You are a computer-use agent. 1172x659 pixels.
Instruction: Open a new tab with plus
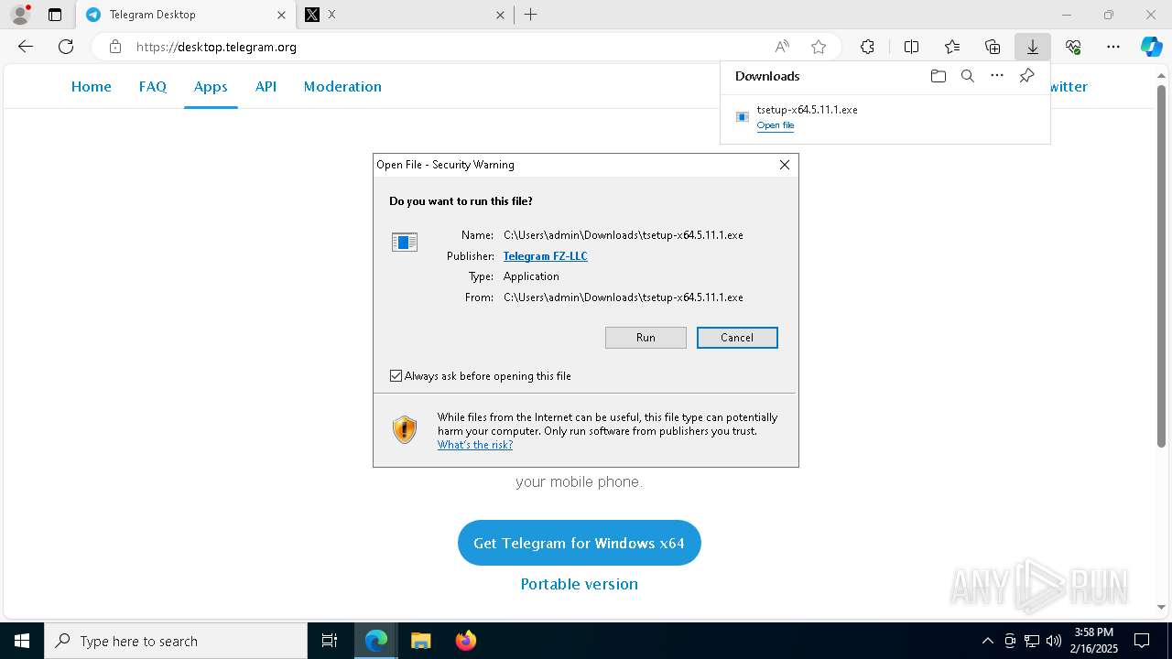[531, 15]
